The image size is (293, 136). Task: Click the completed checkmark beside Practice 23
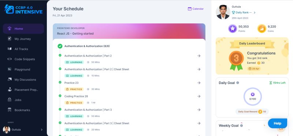coord(60,82)
